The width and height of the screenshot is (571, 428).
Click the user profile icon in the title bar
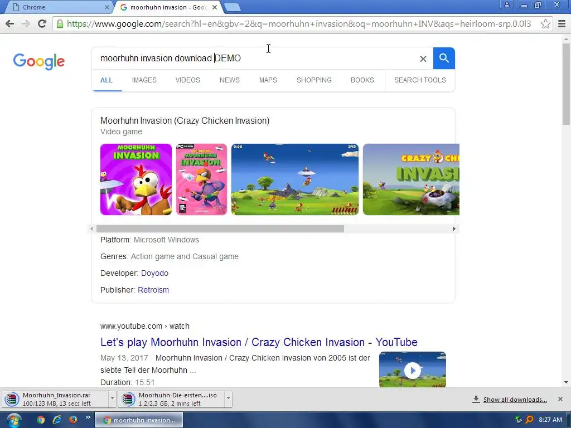click(506, 4)
